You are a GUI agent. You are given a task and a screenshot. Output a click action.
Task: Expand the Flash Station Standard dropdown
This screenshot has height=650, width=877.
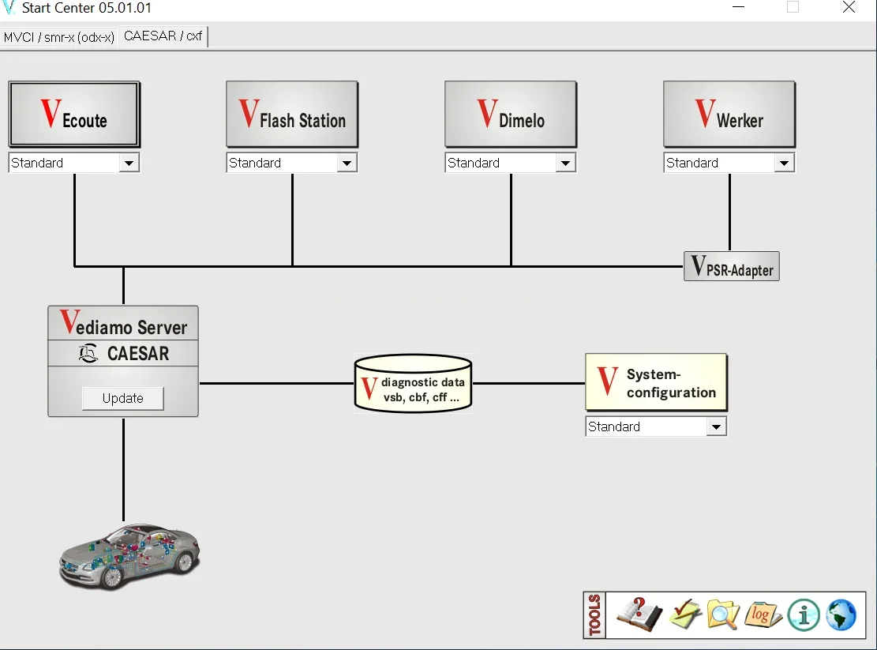347,163
